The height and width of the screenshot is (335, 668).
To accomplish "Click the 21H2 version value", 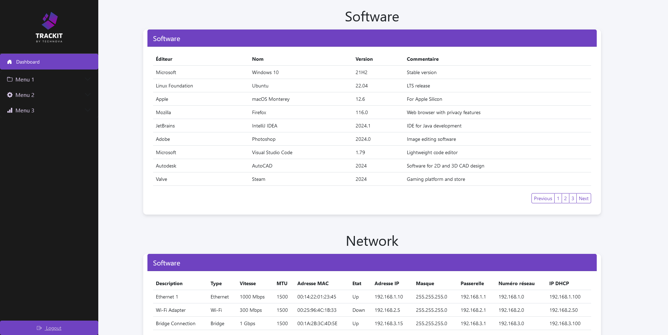I will click(x=362, y=72).
